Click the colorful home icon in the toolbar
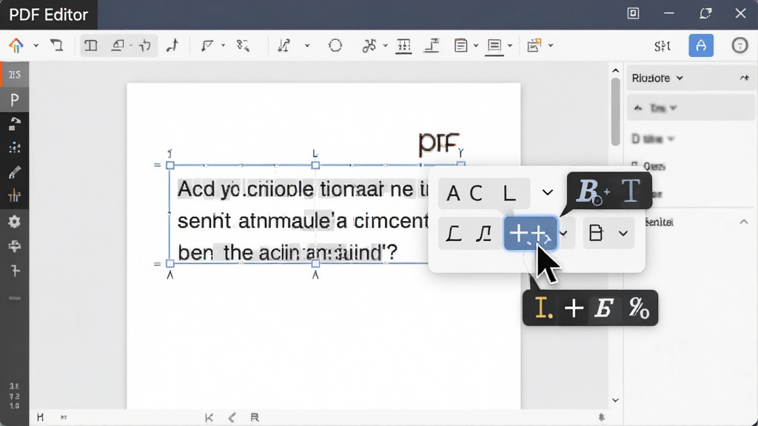The width and height of the screenshot is (758, 426). pos(16,46)
